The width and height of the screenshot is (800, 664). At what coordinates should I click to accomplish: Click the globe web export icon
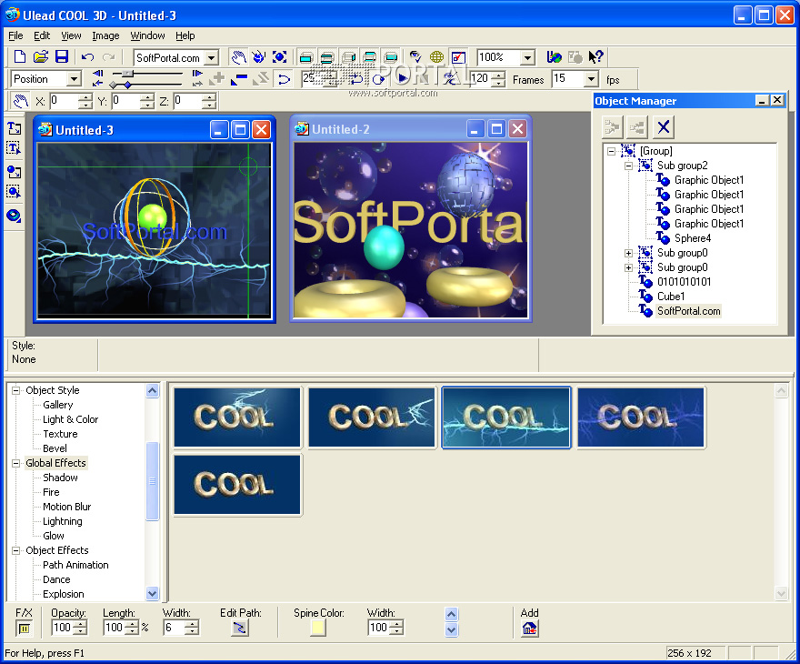click(436, 56)
